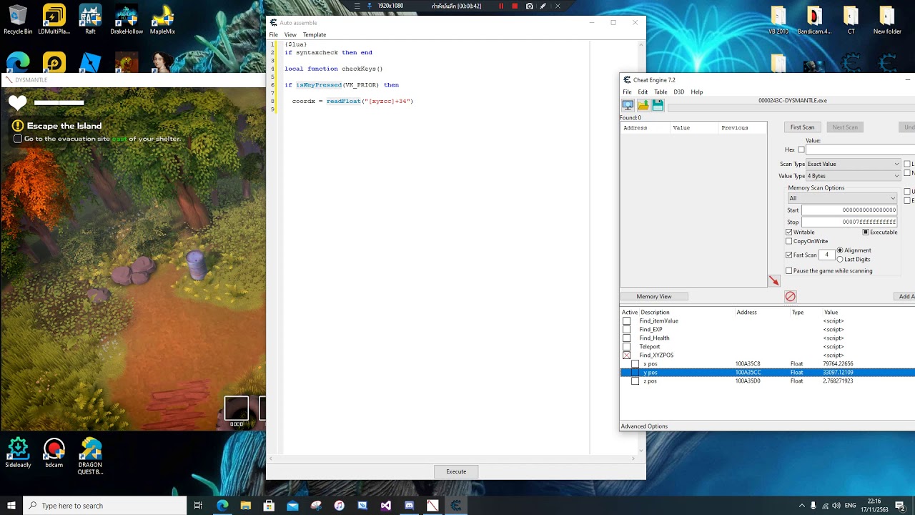Viewport: 915px width, 515px height.
Task: Open the Cheat Engine Help menu
Action: 697,92
